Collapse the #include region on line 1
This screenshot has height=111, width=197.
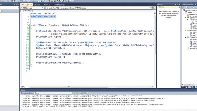30,14
